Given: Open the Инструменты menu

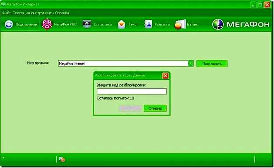Looking at the screenshot, I should click(43, 13).
